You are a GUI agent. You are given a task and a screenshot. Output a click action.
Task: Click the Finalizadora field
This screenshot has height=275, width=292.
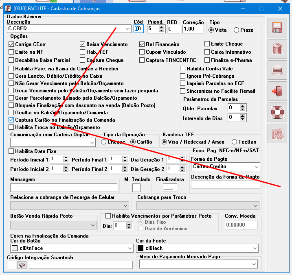[x=170, y=188]
